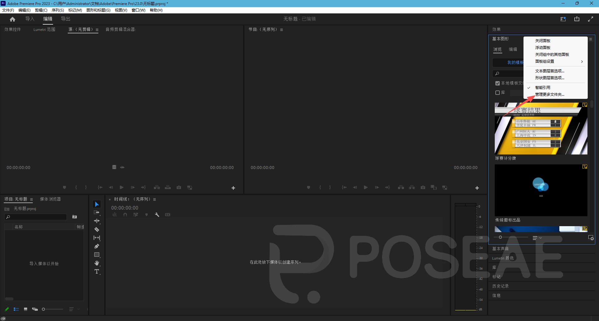
Task: Open Source monitor button editor plus
Action: tap(233, 188)
